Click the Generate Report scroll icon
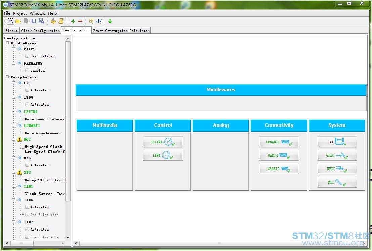Viewport: 372px width, 251px height. click(x=61, y=21)
